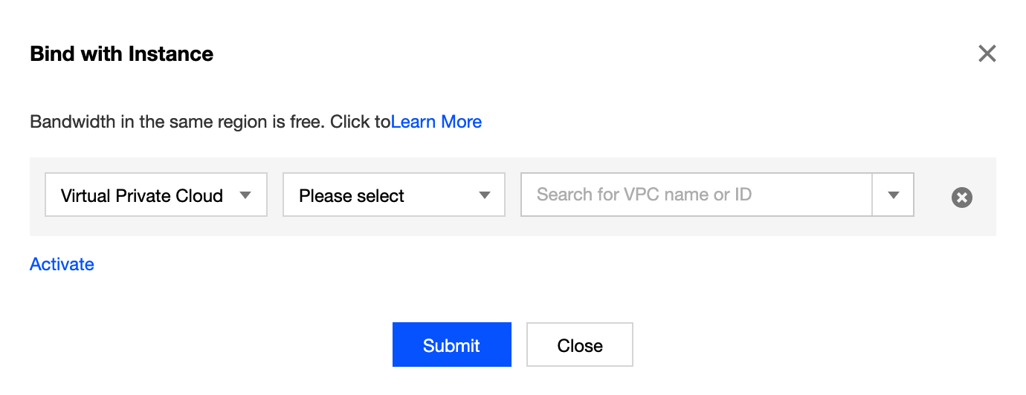Viewport: 1026px width, 395px height.
Task: Click the white Close button
Action: pos(579,345)
